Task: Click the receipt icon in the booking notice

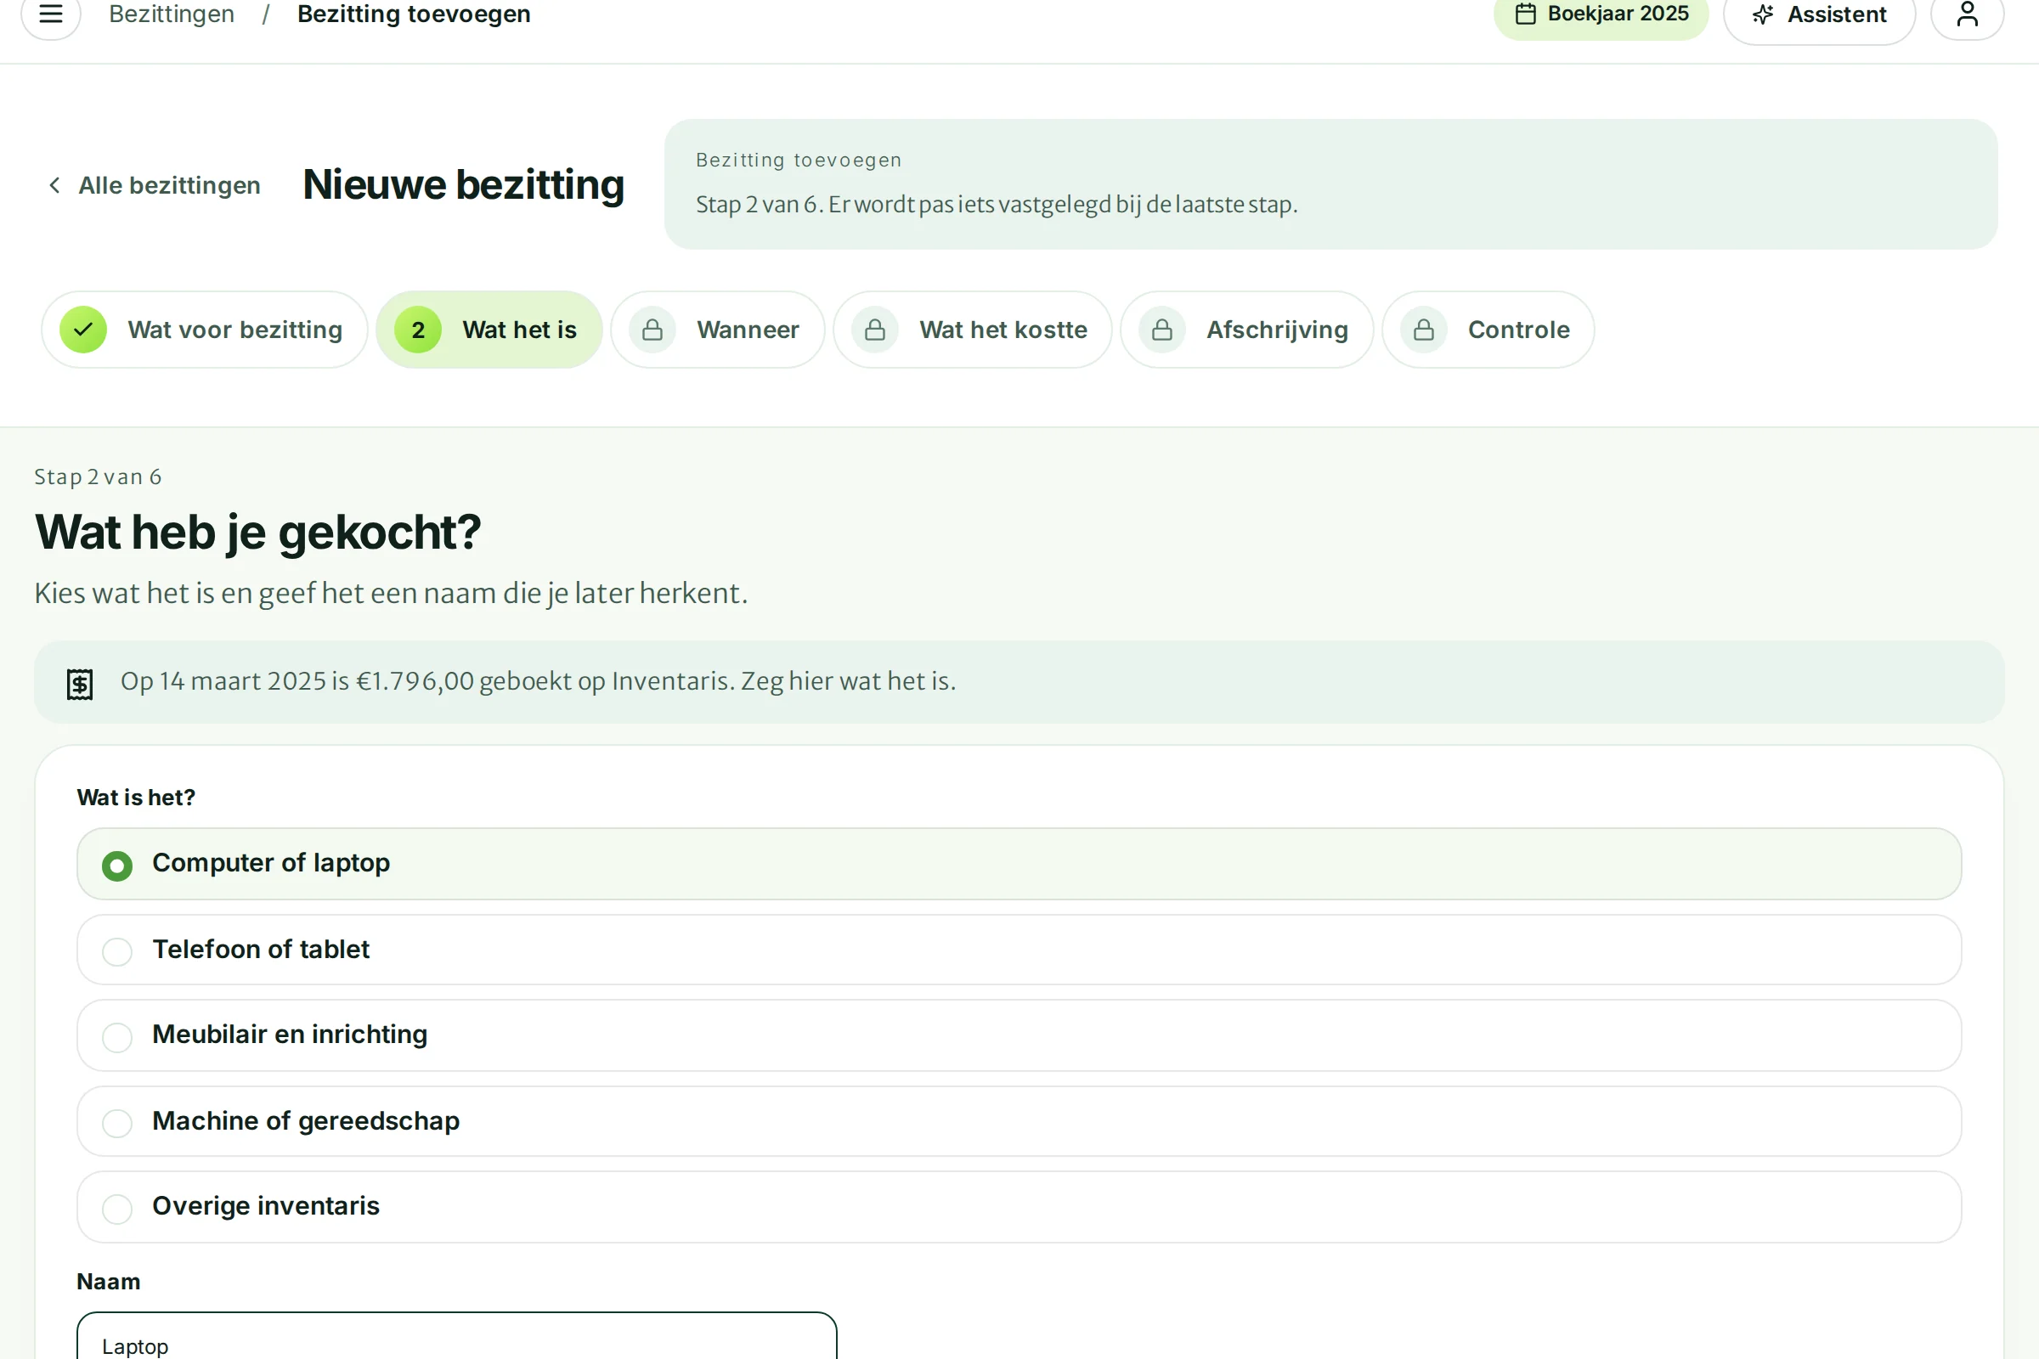Action: click(80, 684)
